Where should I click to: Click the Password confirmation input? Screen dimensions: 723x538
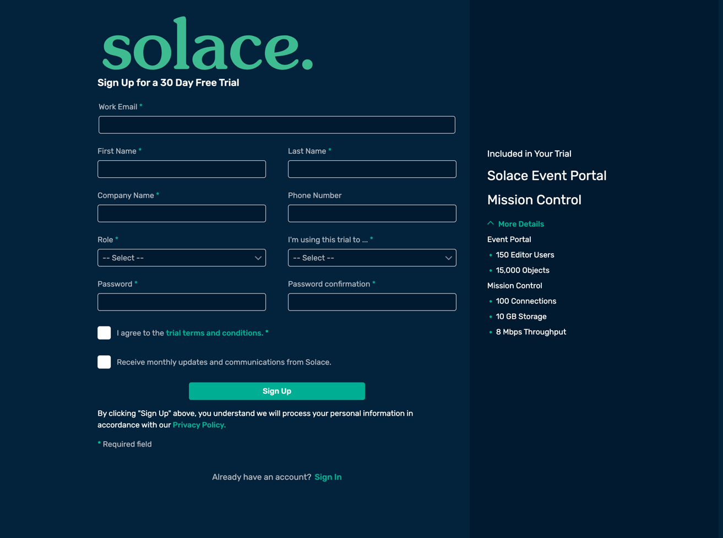[372, 302]
